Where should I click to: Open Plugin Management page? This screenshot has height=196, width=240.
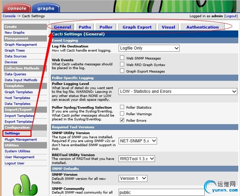(21, 139)
